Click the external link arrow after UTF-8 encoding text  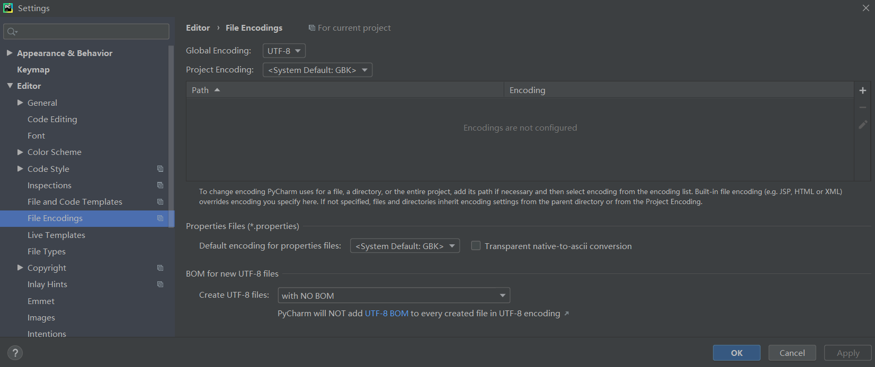pos(567,314)
